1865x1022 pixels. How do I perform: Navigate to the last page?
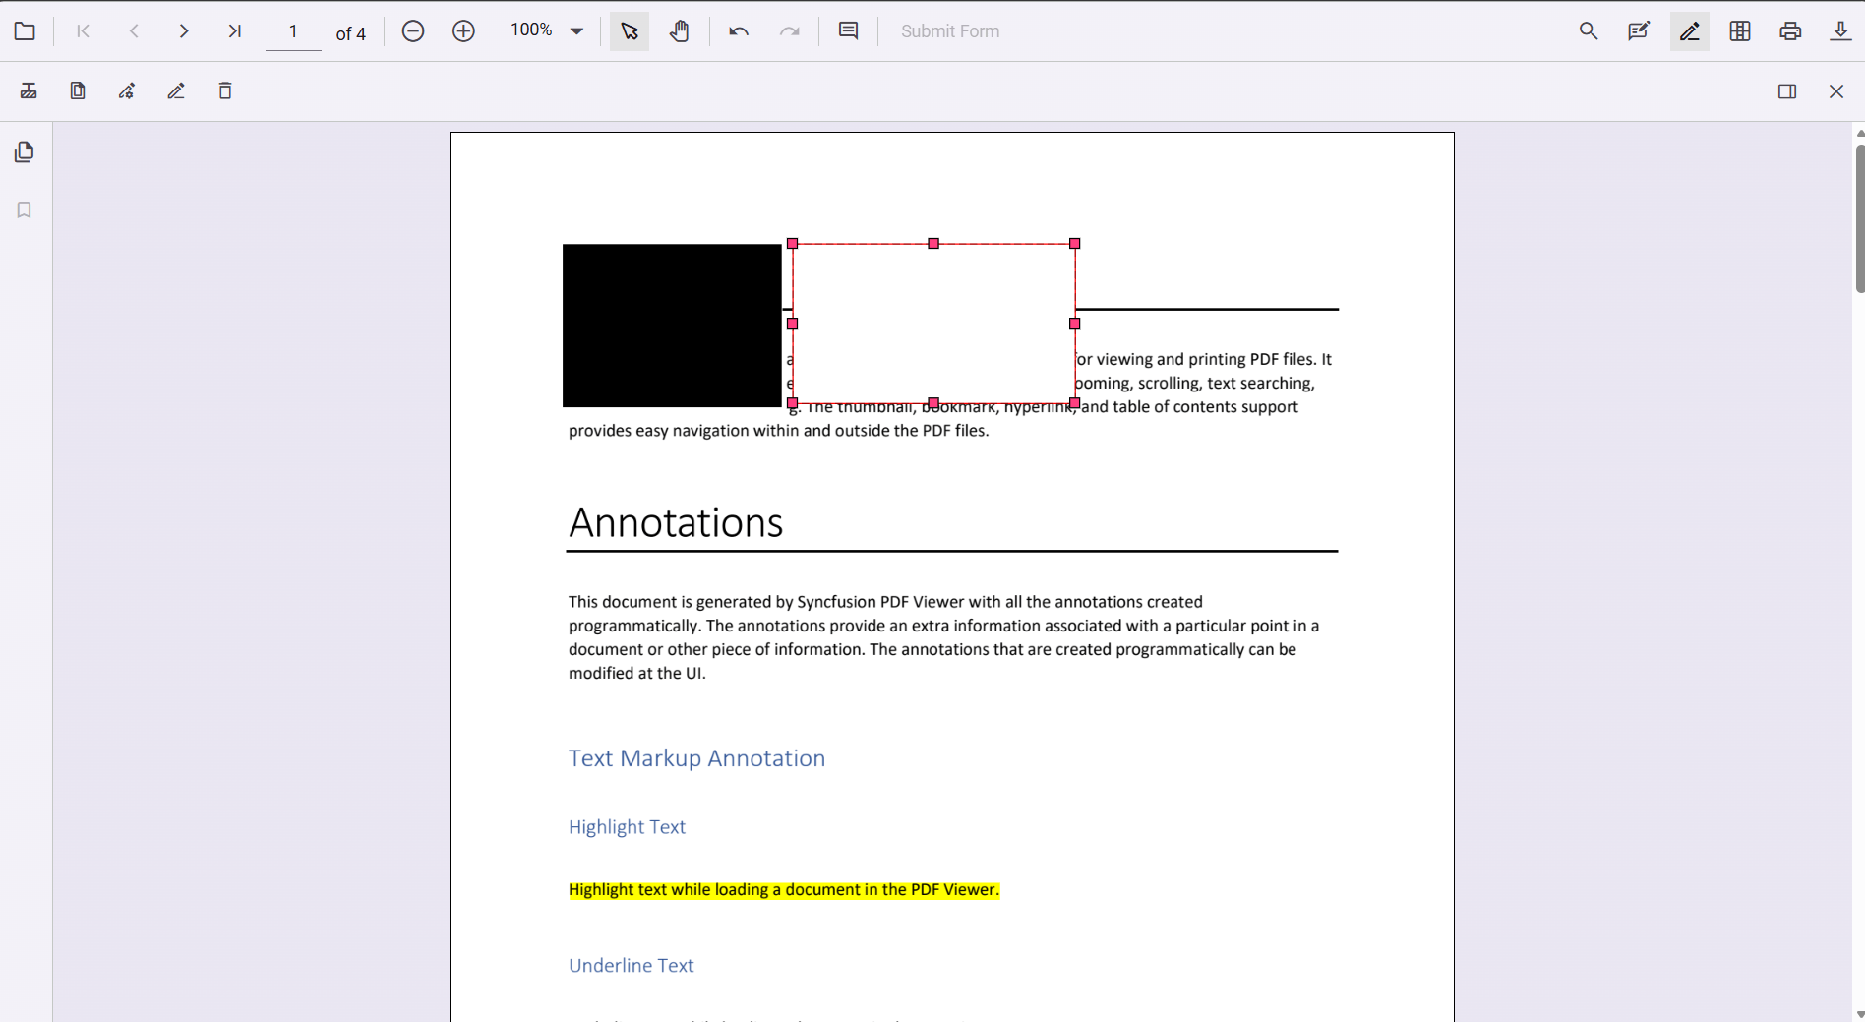234,30
